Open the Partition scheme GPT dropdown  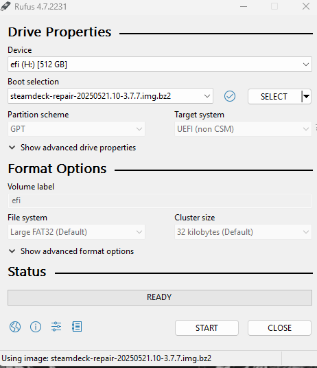[x=76, y=129]
